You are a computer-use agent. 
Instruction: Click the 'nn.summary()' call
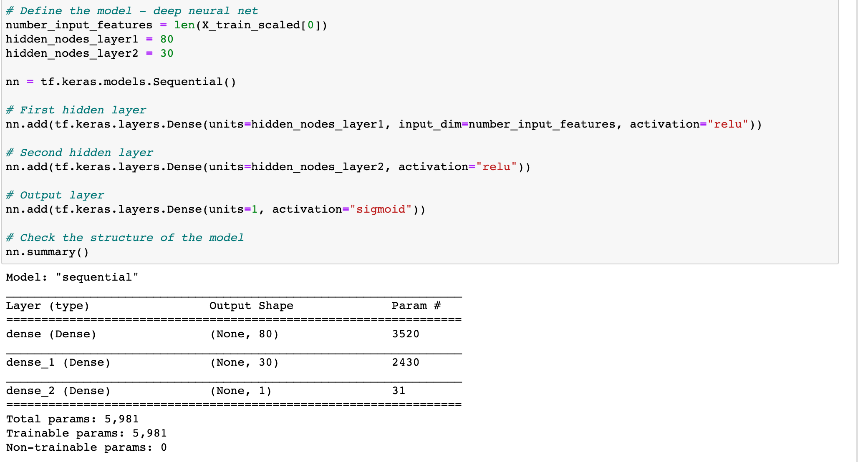click(x=47, y=251)
